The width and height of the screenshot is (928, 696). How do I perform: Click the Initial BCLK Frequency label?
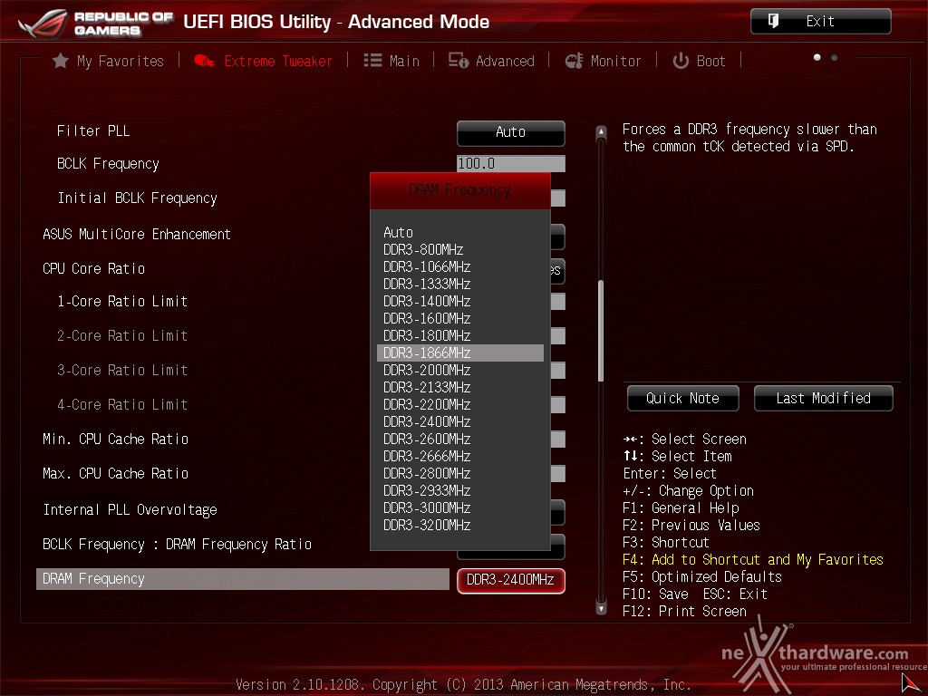(138, 198)
